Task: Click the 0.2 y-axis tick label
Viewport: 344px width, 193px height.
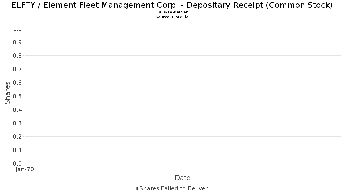Action: (17, 137)
